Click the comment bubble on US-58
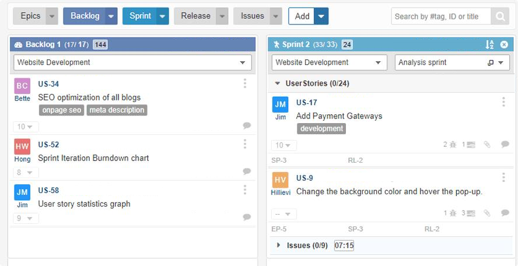The height and width of the screenshot is (266, 518). [x=247, y=217]
